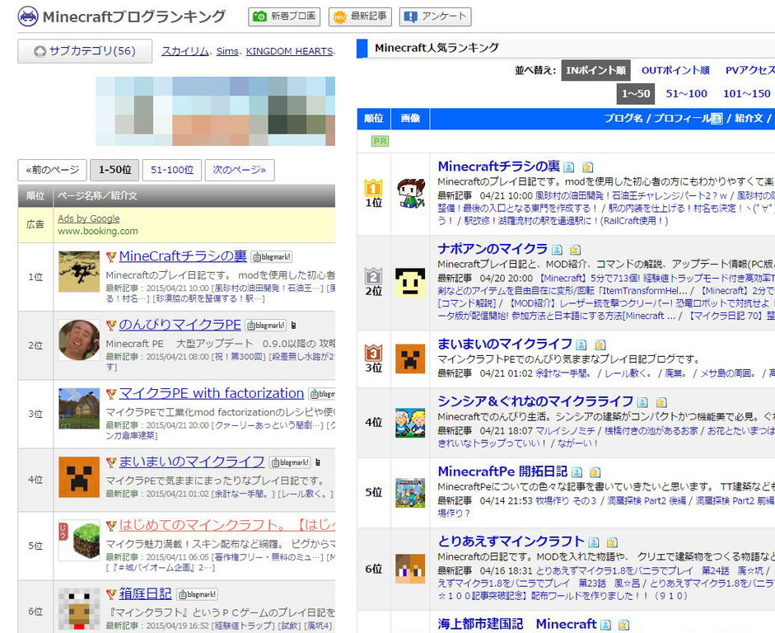Open Minecraftチラシの裏 in right ranking
This screenshot has height=633, width=775.
(498, 166)
